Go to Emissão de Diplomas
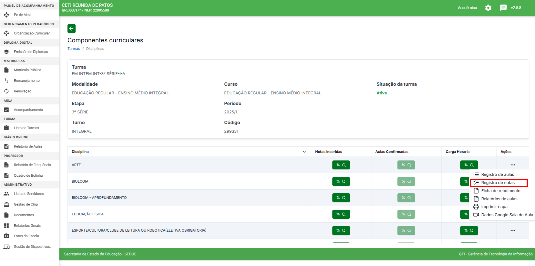This screenshot has width=535, height=266. point(31,52)
